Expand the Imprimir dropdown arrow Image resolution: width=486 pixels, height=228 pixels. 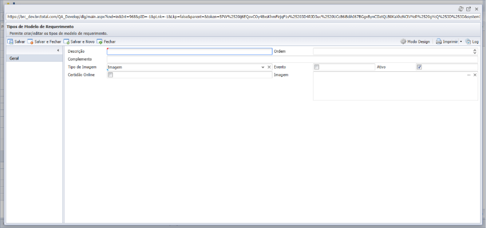pyautogui.click(x=461, y=42)
